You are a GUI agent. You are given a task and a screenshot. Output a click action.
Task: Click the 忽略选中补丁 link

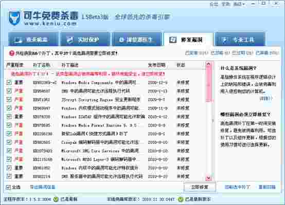[237, 187]
